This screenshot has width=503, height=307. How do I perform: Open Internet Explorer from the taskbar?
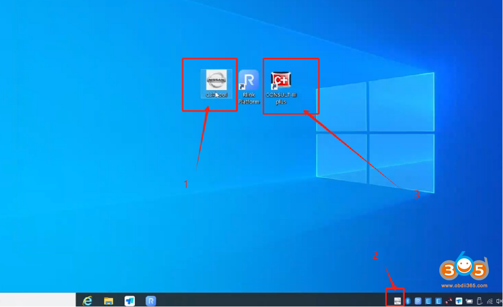point(87,301)
